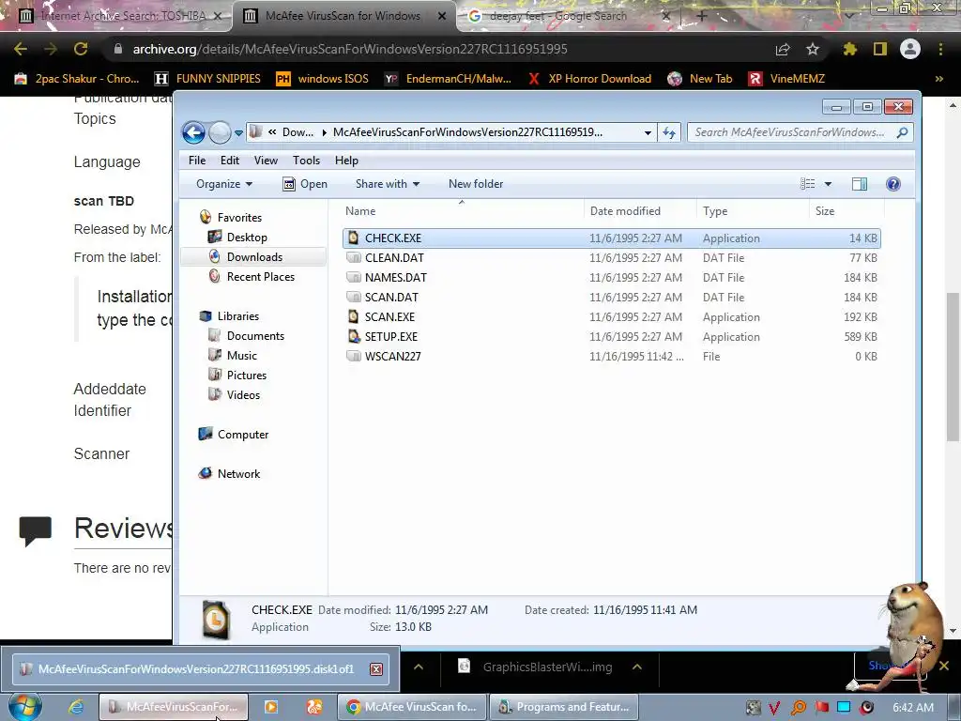The image size is (961, 721).
Task: Open the view options dropdown arrow
Action: click(828, 184)
